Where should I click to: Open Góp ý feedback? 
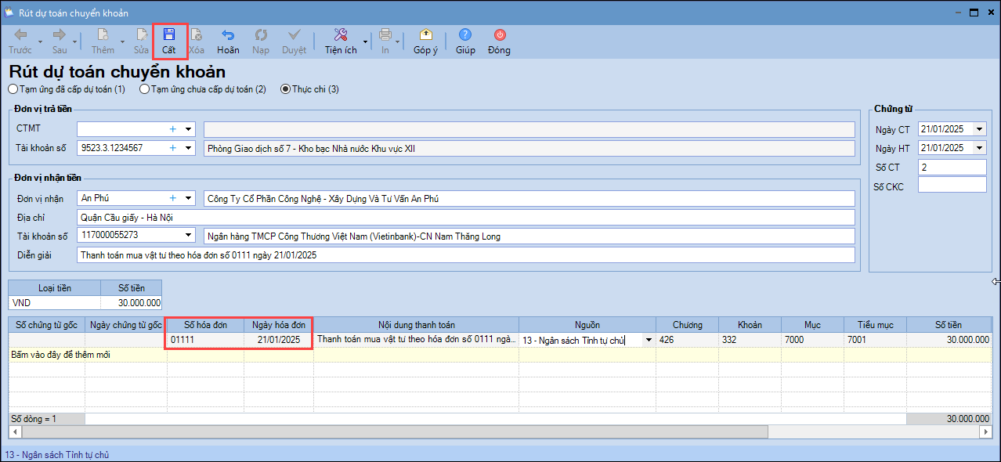click(x=425, y=41)
